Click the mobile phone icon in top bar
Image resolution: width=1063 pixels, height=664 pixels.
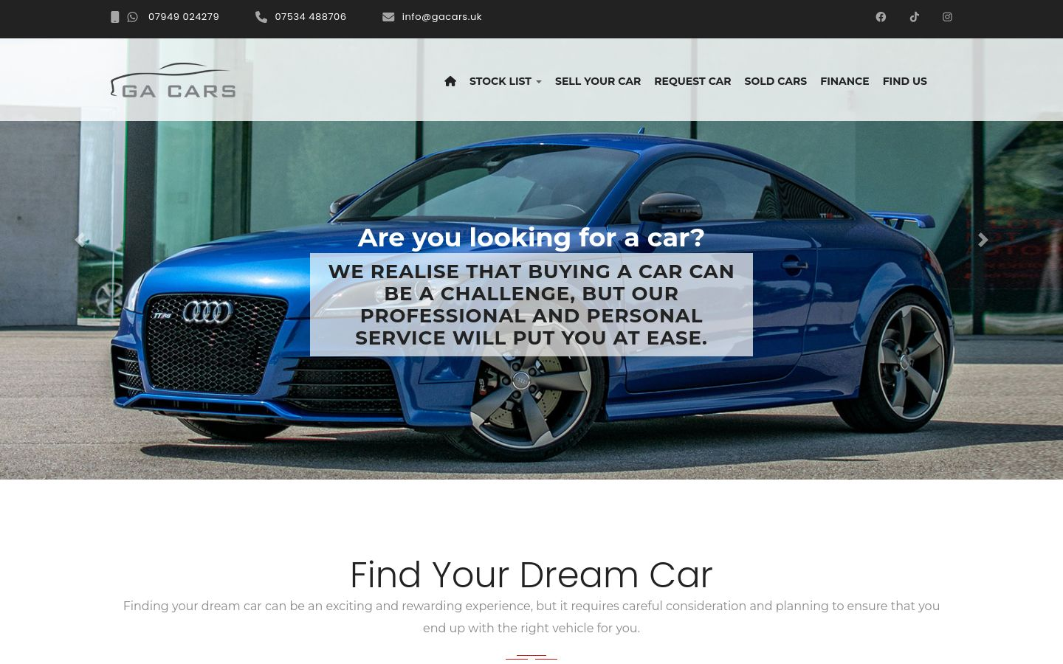[x=114, y=17]
